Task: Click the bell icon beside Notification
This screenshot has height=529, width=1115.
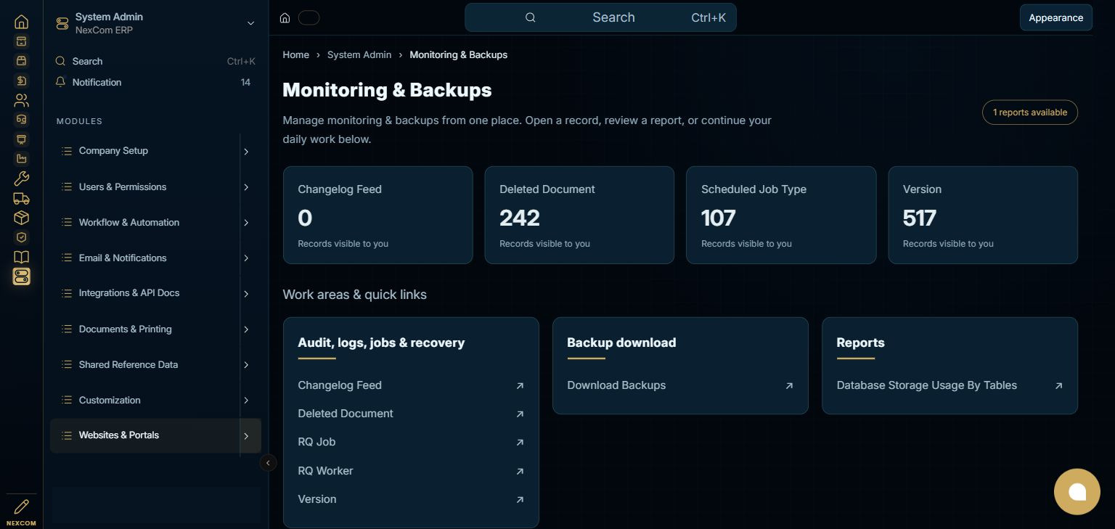Action: coord(61,82)
